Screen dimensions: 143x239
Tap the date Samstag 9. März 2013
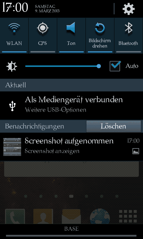click(x=47, y=9)
